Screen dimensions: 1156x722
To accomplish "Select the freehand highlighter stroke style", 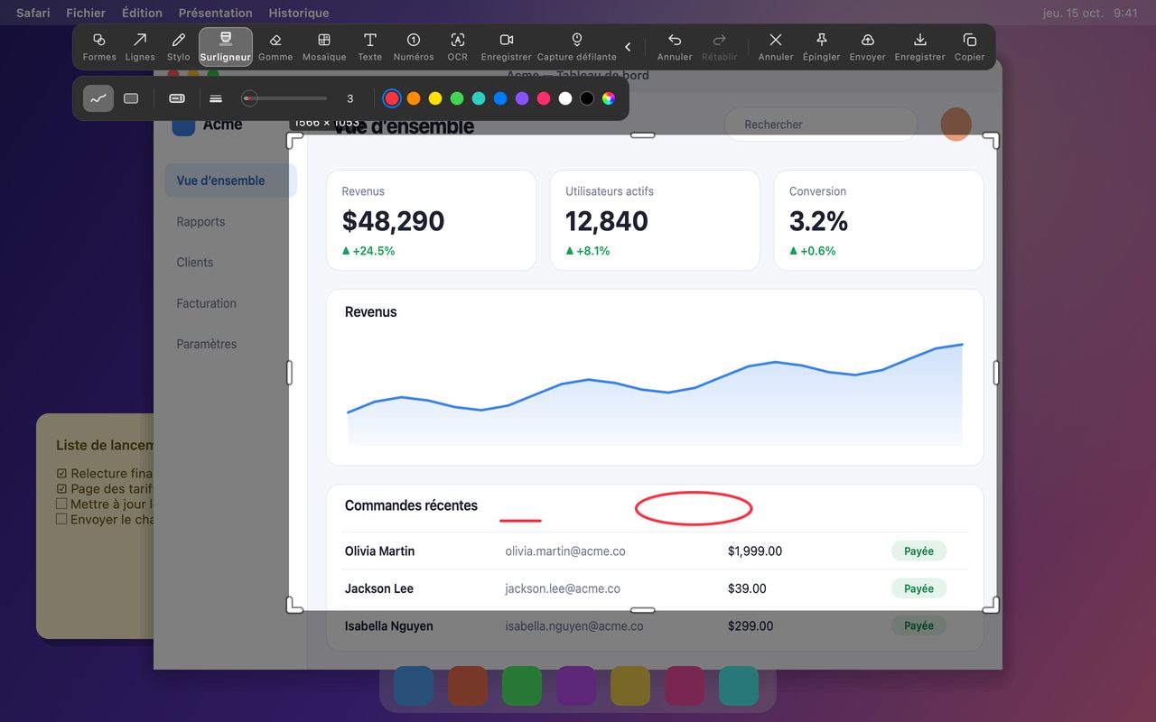I will (x=98, y=98).
